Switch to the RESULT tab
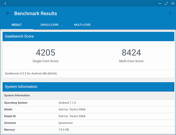This screenshot has height=135, width=176. pos(17,25)
